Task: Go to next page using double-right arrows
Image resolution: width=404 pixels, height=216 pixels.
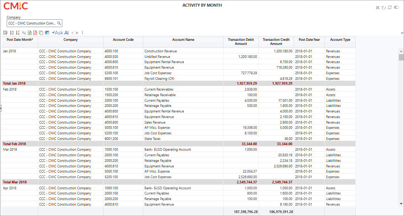Action: [x=77, y=33]
